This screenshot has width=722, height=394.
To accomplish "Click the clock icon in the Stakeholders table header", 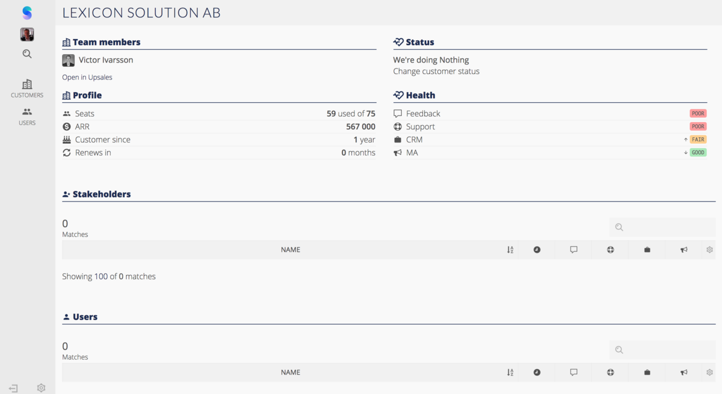I will [x=537, y=249].
